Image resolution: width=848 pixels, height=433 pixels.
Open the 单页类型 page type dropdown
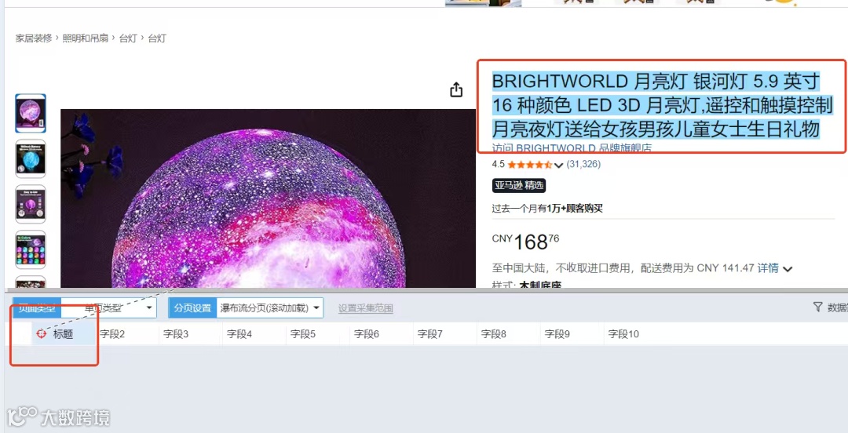pyautogui.click(x=108, y=308)
